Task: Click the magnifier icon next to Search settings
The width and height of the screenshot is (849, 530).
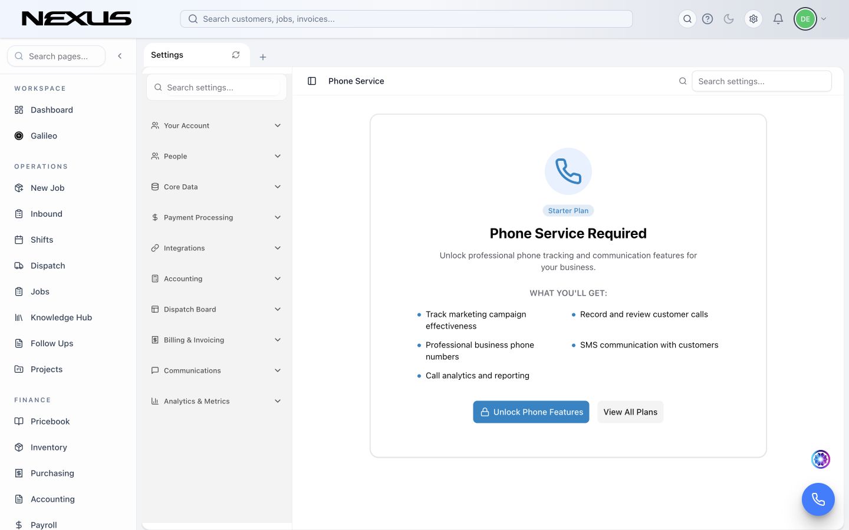Action: coord(683,81)
